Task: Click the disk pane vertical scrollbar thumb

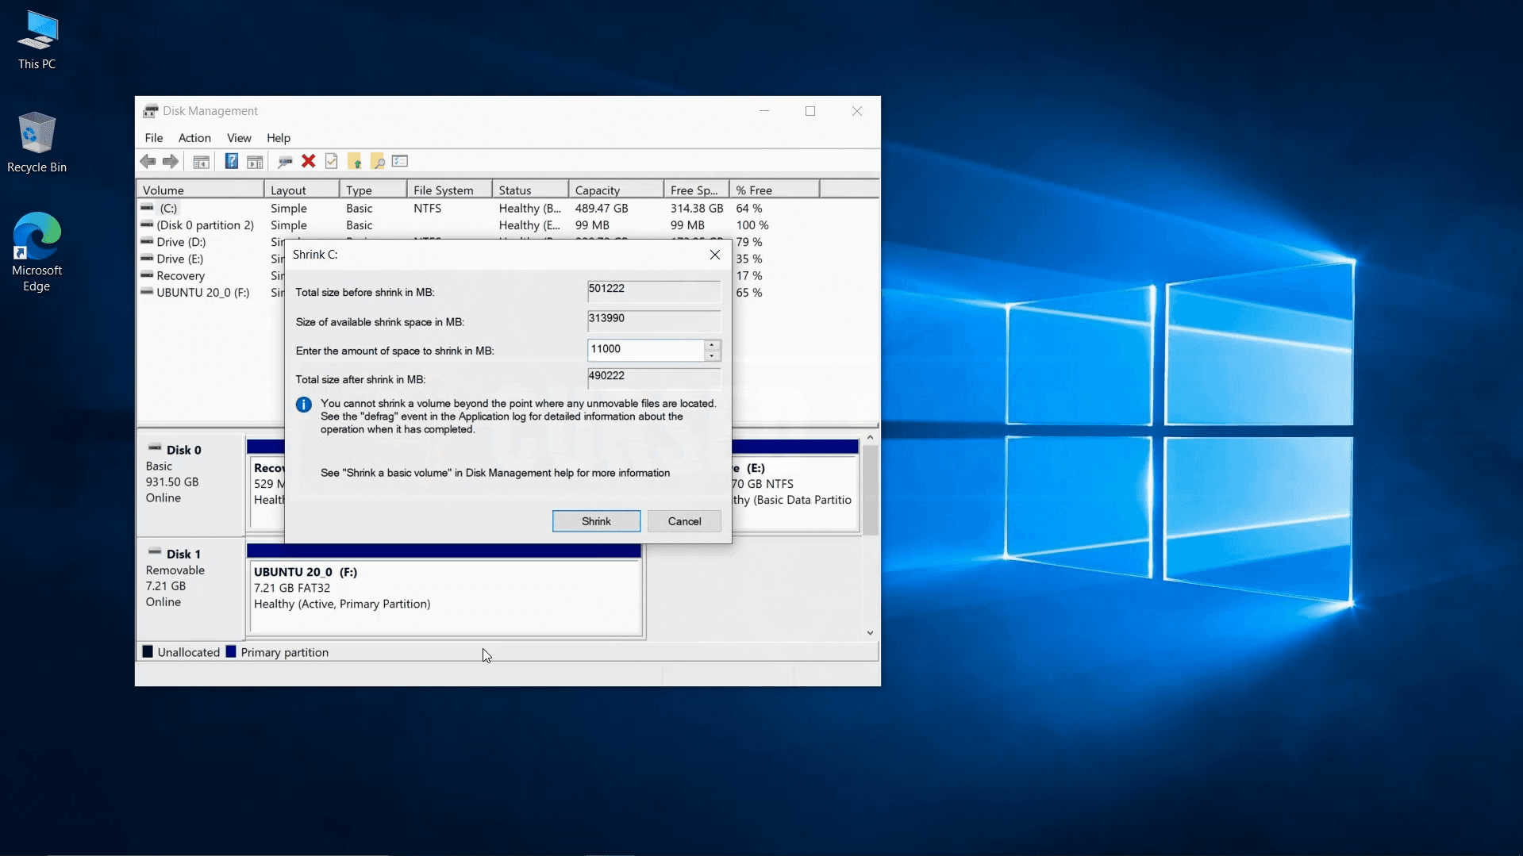Action: tap(870, 490)
